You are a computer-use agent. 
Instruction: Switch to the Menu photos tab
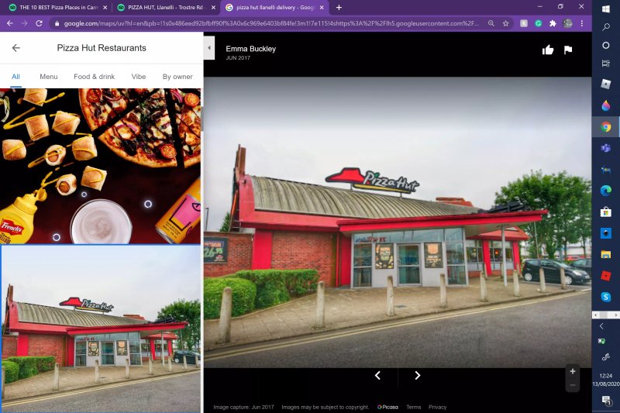[49, 77]
